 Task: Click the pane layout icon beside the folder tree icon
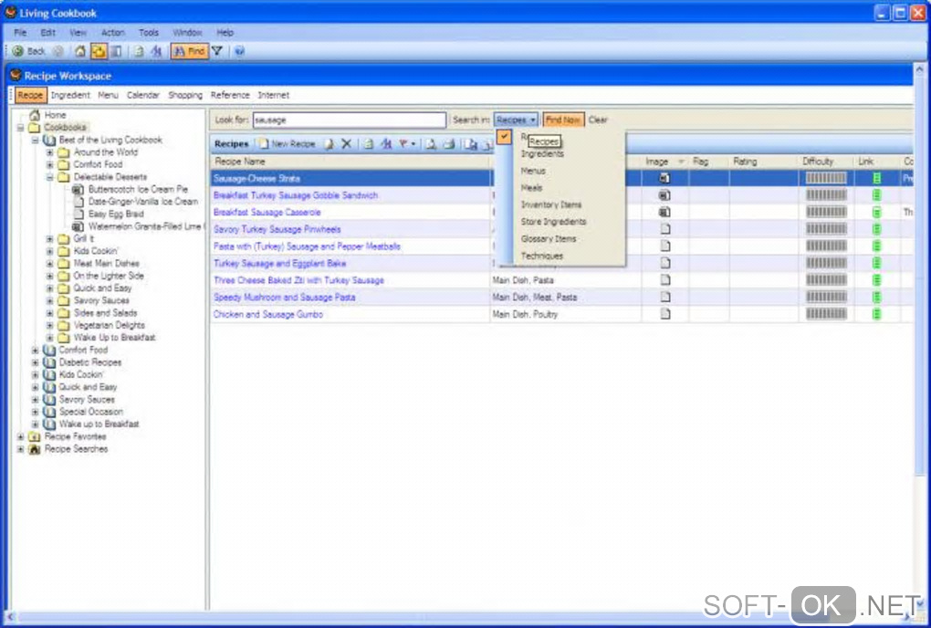tap(117, 52)
